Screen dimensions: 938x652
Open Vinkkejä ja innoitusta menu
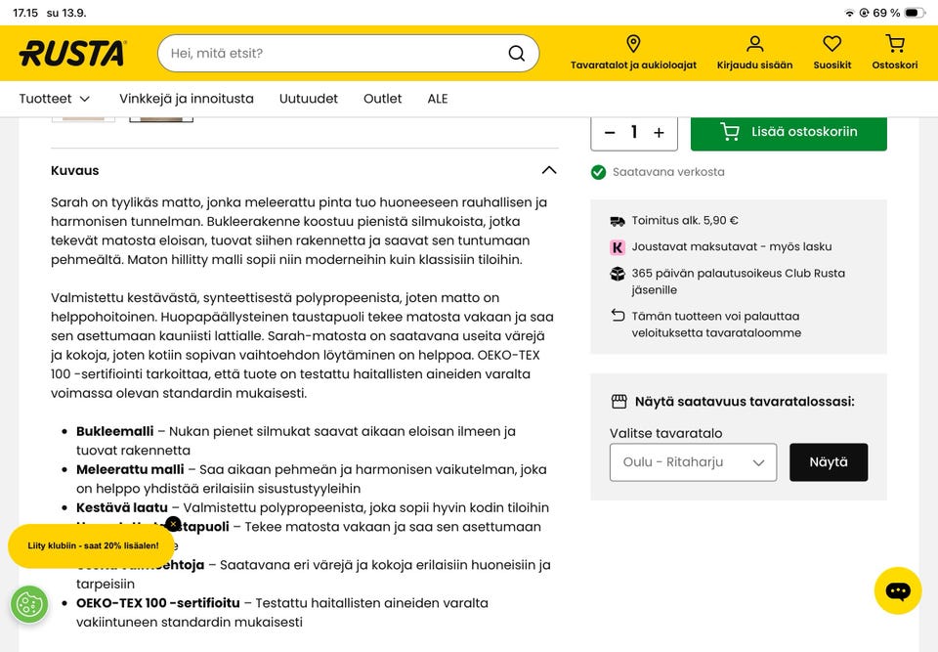click(186, 99)
